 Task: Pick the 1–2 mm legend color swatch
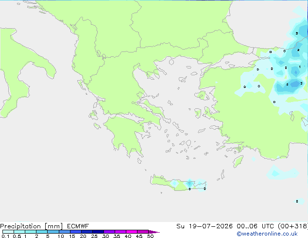(31, 232)
